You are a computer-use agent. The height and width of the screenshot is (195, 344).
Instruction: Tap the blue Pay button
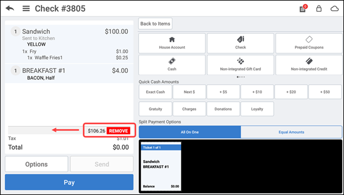coord(69,182)
